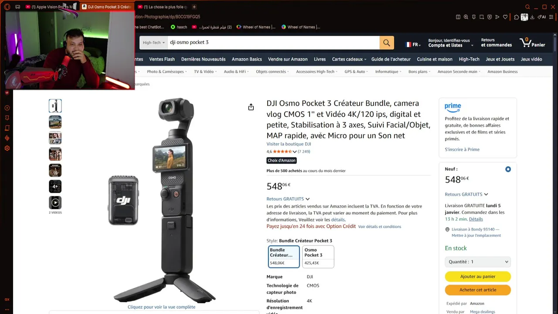The width and height of the screenshot is (558, 314).
Task: Switch to the Apple Vision Pro browser tab
Action: click(x=49, y=7)
